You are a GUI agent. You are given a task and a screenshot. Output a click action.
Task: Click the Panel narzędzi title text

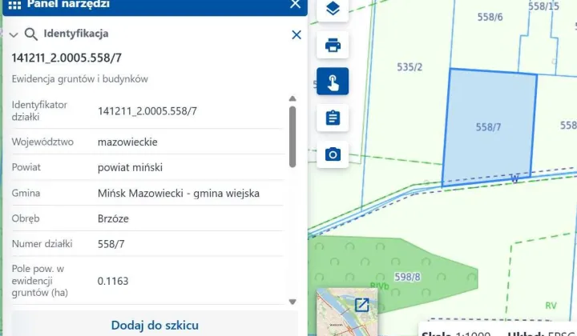pos(68,4)
